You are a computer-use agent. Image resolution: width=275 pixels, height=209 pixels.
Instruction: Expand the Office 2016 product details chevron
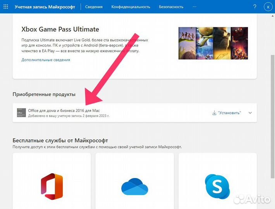tap(250, 113)
